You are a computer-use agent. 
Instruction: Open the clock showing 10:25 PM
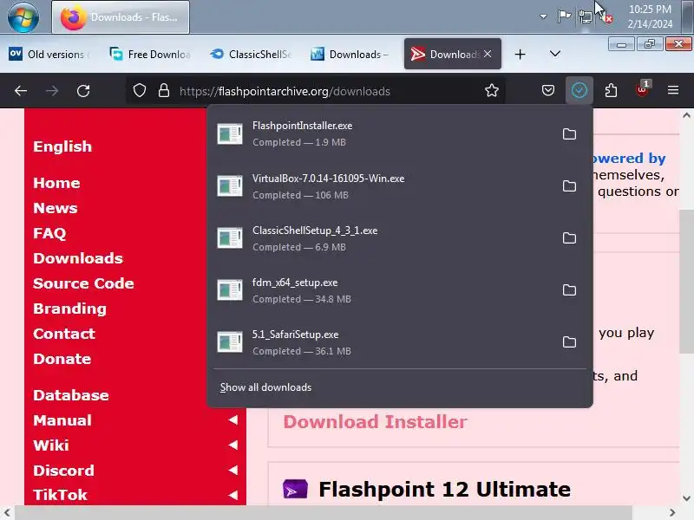point(650,16)
